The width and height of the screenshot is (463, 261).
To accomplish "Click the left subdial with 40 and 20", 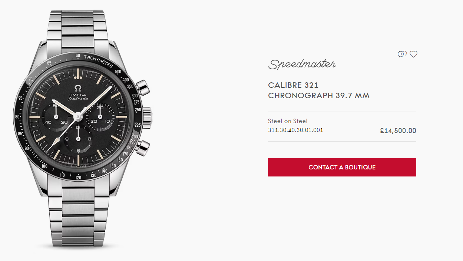I will (x=56, y=117).
